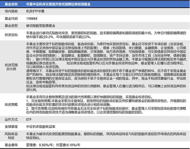Click the row label 投资范围及比例
Image resolution: width=190 pixels, height=149 pixels.
11,67
